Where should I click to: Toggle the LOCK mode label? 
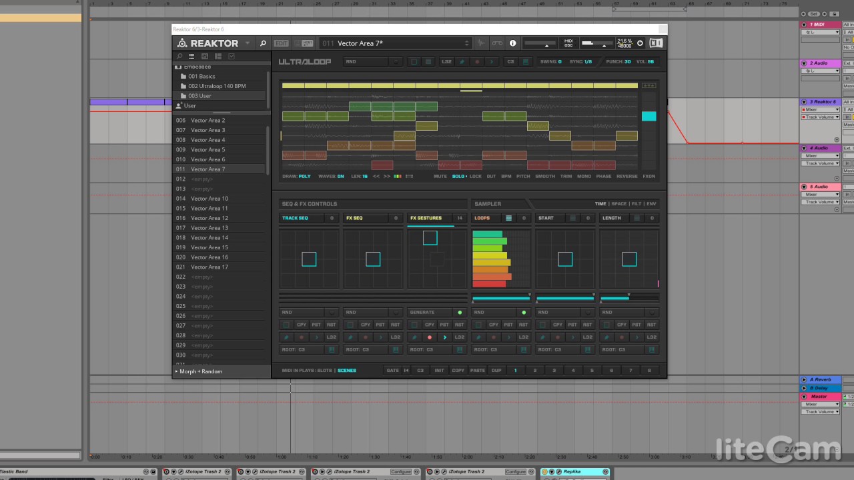click(476, 177)
